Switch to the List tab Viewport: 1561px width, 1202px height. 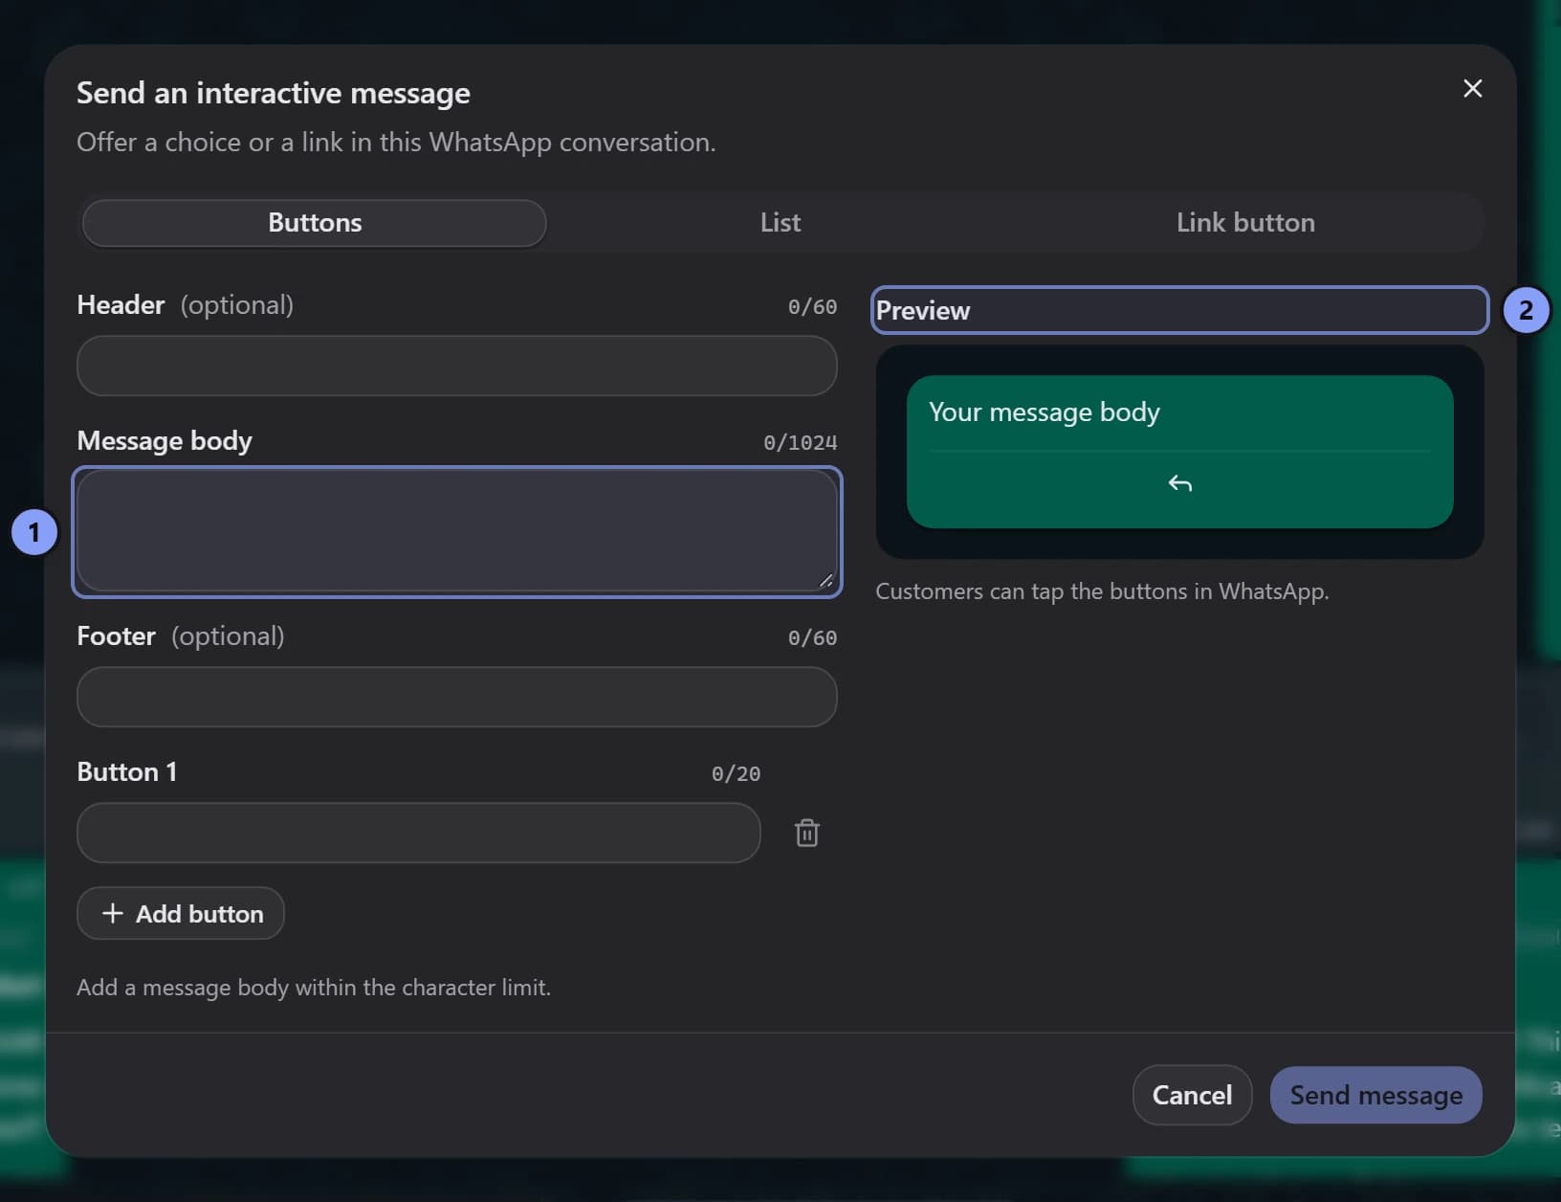pos(780,223)
